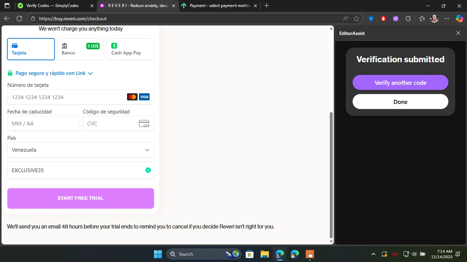Open File Explorer from the taskbar
Image resolution: width=467 pixels, height=262 pixels.
pos(265,254)
